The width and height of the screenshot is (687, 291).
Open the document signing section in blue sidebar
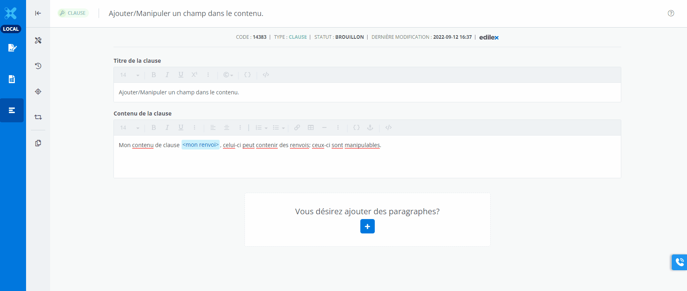(12, 48)
